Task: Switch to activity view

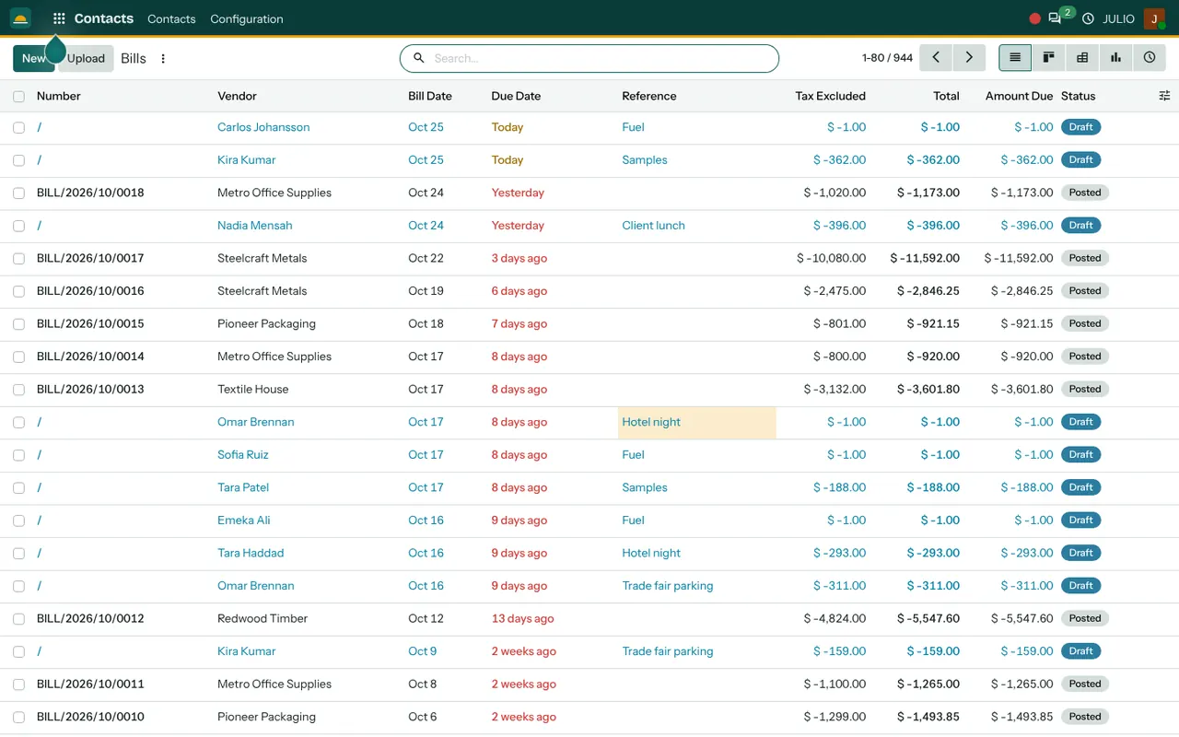Action: tap(1150, 57)
